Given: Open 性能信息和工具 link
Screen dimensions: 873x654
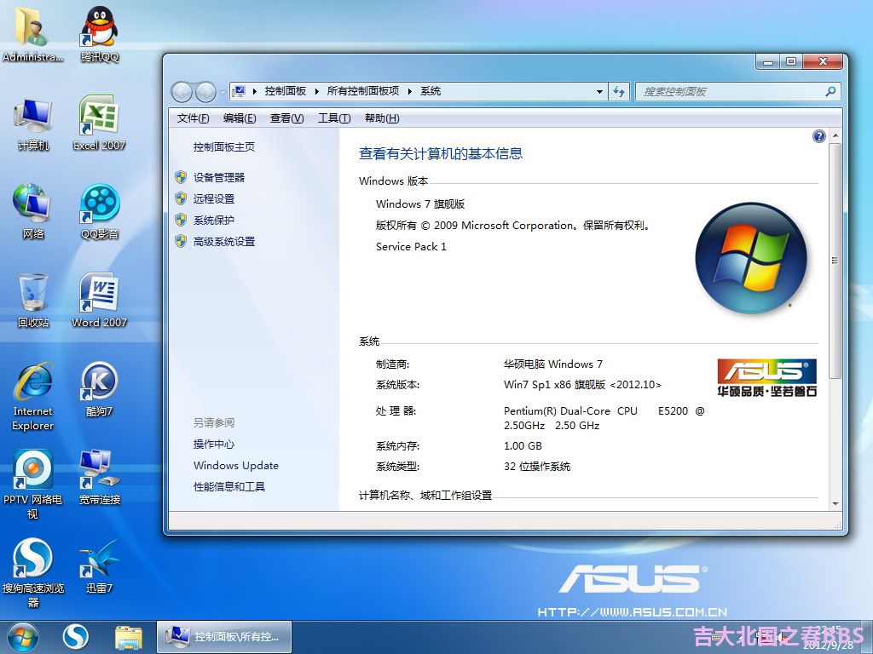Looking at the screenshot, I should [229, 486].
